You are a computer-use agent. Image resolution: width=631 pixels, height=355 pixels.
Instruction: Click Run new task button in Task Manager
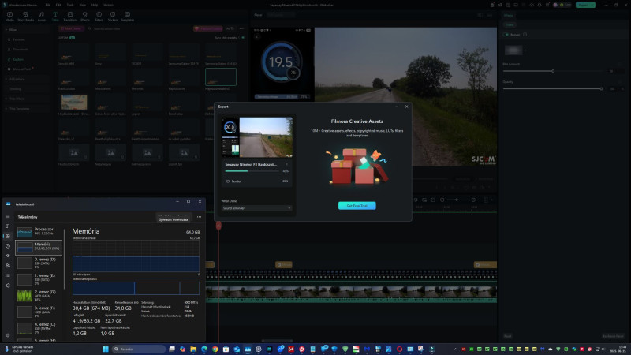pos(173,219)
